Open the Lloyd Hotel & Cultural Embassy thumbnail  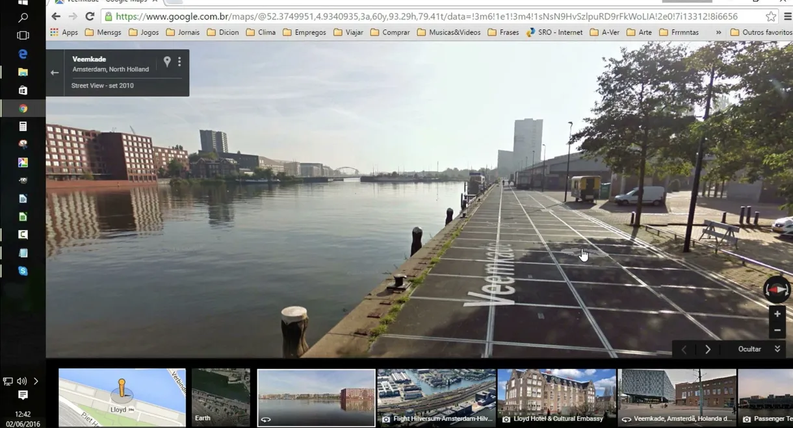[557, 397]
